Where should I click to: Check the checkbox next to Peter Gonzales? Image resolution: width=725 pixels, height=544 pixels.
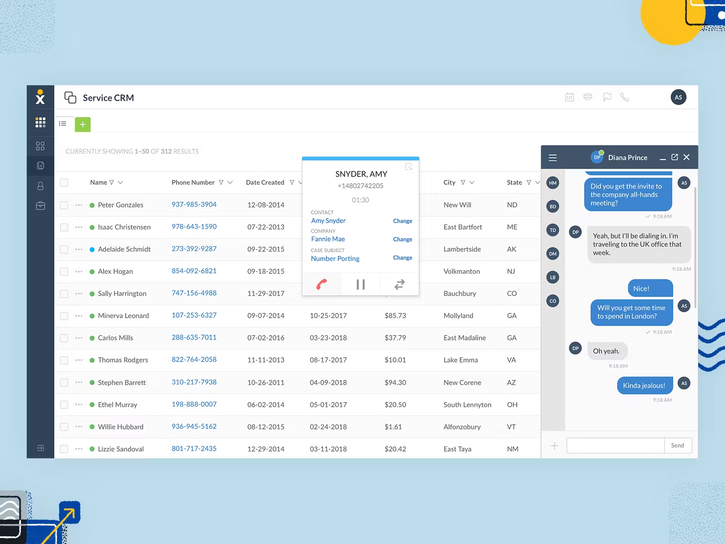tap(64, 205)
